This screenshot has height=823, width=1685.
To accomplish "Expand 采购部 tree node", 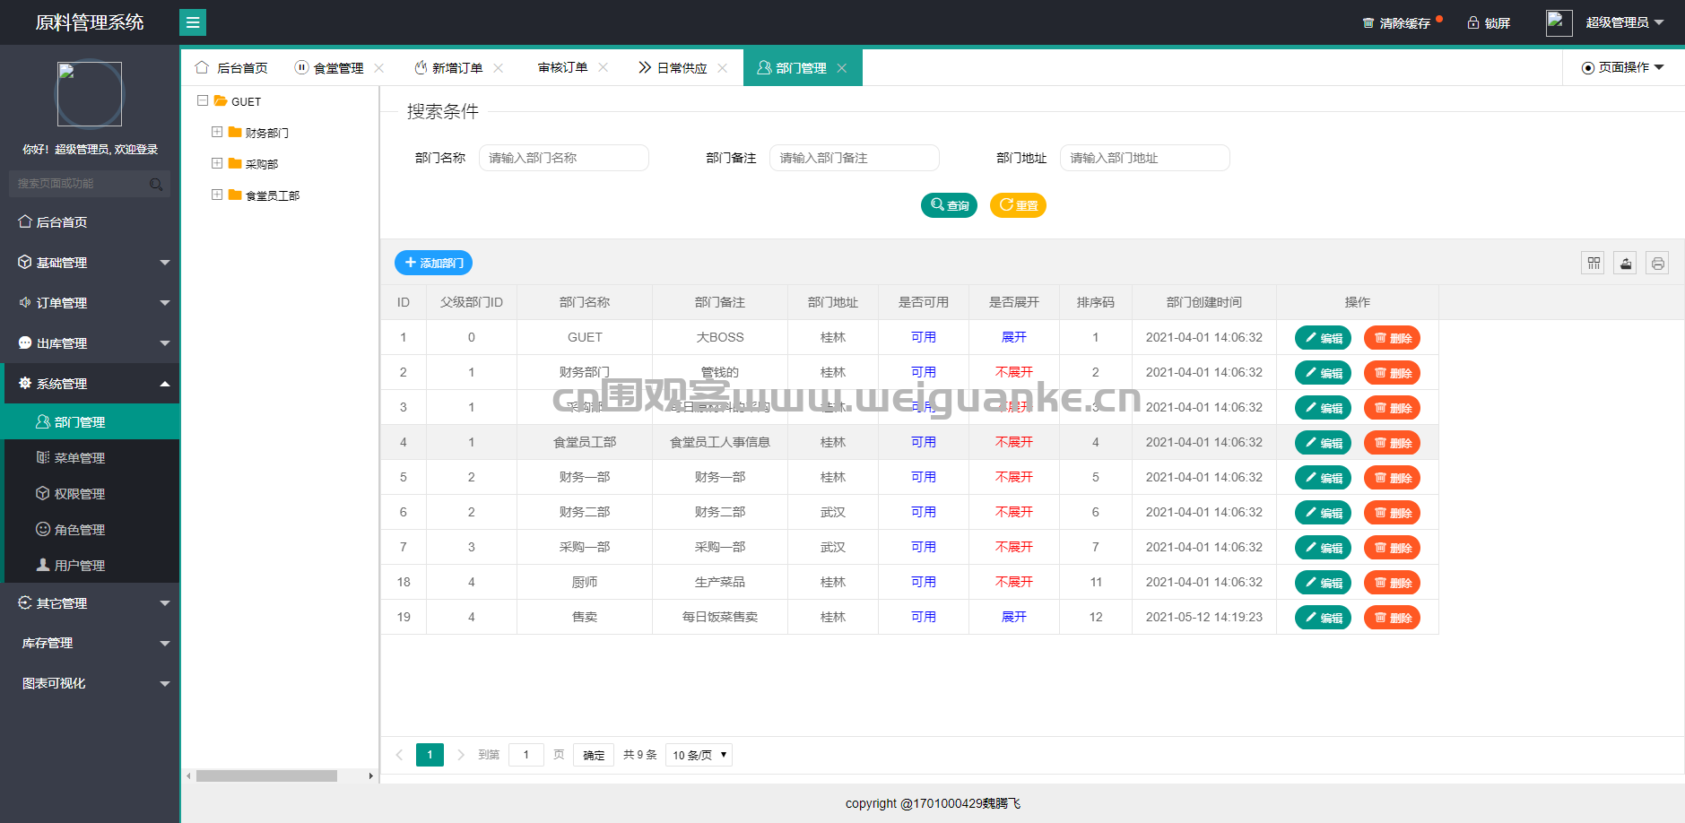I will [217, 163].
